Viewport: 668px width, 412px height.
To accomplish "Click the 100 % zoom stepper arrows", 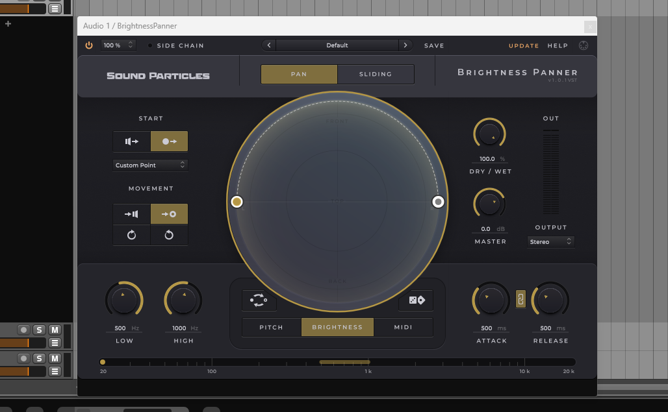I will click(x=131, y=45).
